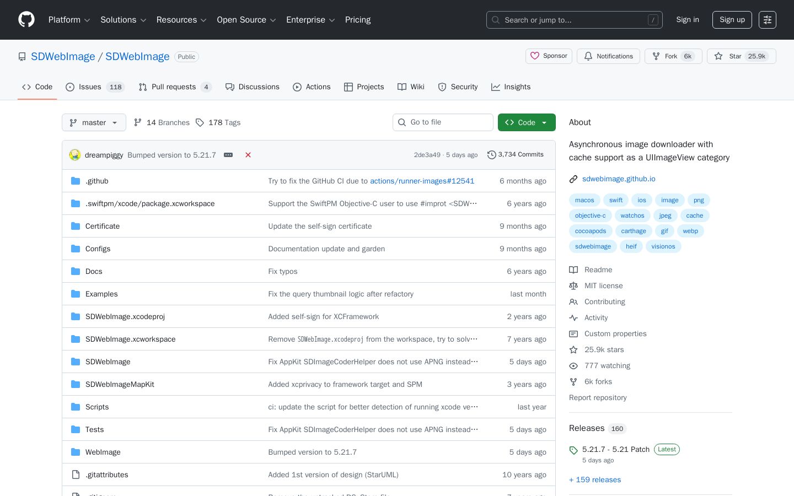
Task: Click the Activity pulse icon
Action: point(573,318)
